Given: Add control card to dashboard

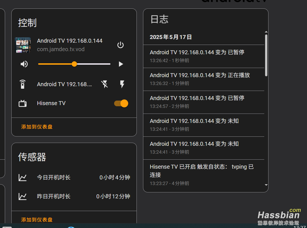Looking at the screenshot, I should coord(37,127).
